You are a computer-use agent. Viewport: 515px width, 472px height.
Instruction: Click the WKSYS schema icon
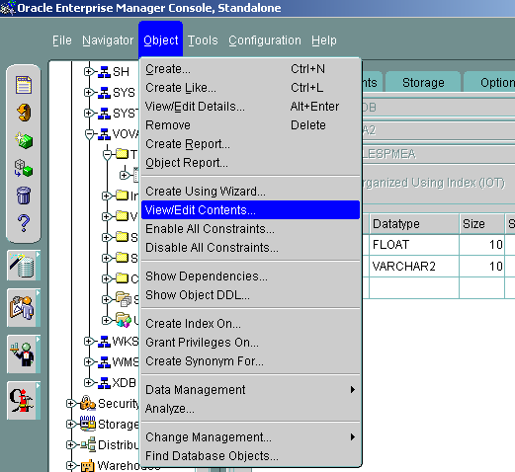click(104, 342)
